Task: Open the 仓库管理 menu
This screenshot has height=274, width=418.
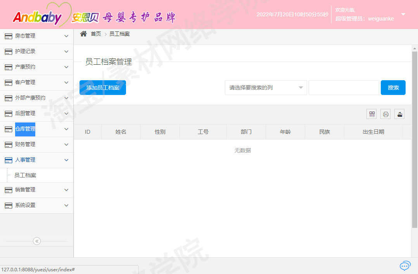Action: [36, 129]
